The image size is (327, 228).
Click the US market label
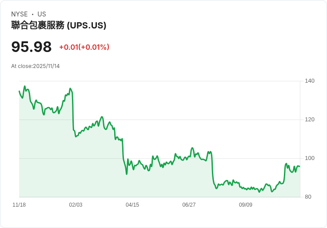point(42,14)
